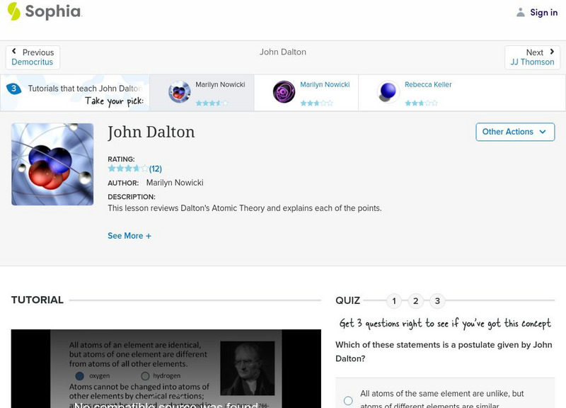
Task: Open the Other Actions dropdown
Action: [515, 132]
